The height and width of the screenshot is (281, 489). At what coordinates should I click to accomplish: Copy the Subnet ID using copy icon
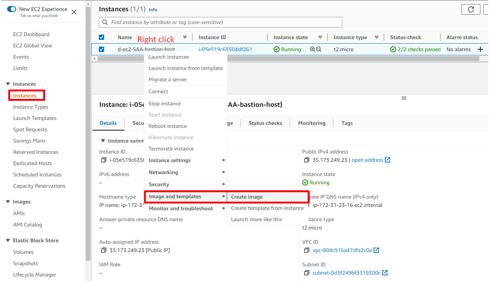307,273
